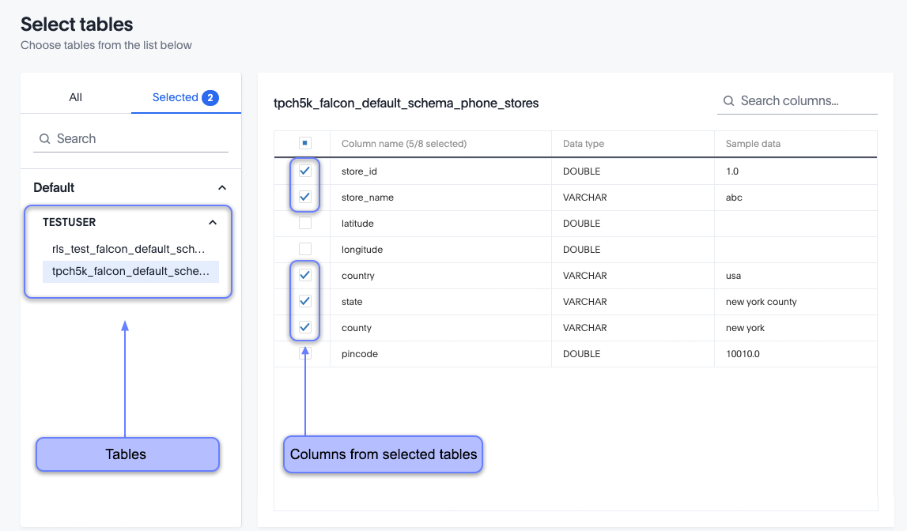Screen dimensions: 907x531
Task: Deselect the county column checkbox
Action: 304,327
